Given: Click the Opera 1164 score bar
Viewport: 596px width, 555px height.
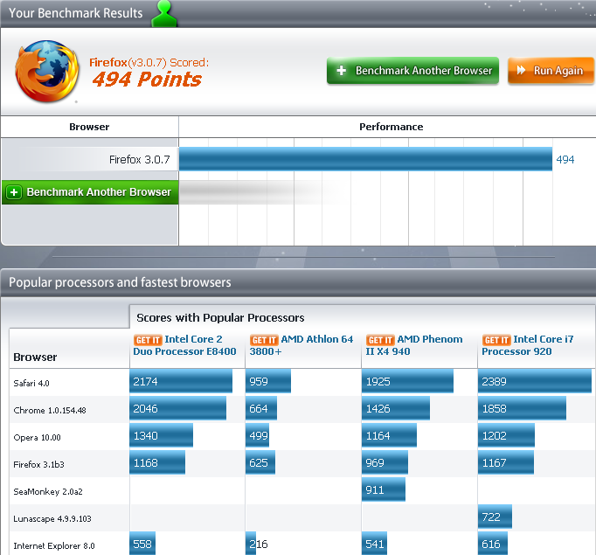Looking at the screenshot, I should (x=389, y=435).
